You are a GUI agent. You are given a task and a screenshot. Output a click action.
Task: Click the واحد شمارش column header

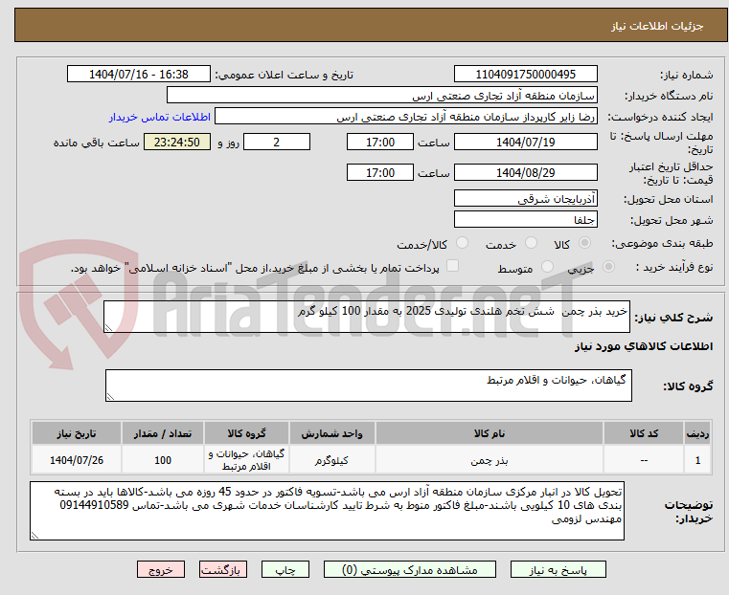(331, 433)
